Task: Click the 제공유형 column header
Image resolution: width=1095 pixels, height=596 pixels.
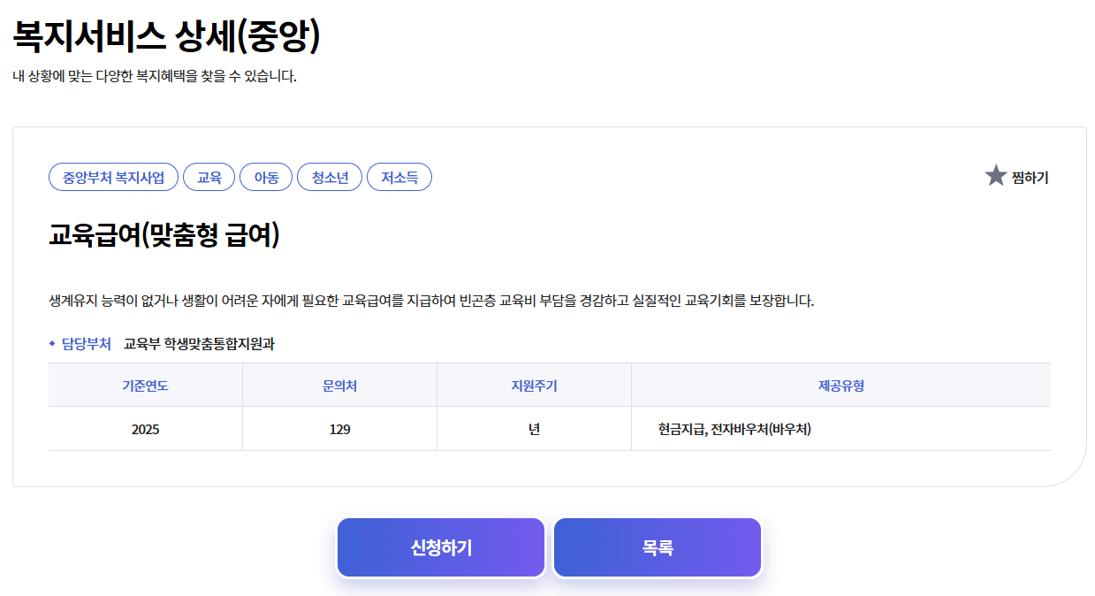Action: tap(840, 384)
